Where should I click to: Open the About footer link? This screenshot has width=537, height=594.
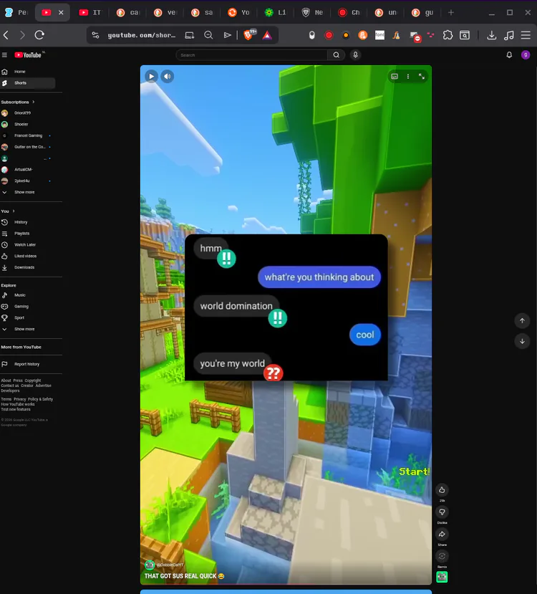[6, 380]
